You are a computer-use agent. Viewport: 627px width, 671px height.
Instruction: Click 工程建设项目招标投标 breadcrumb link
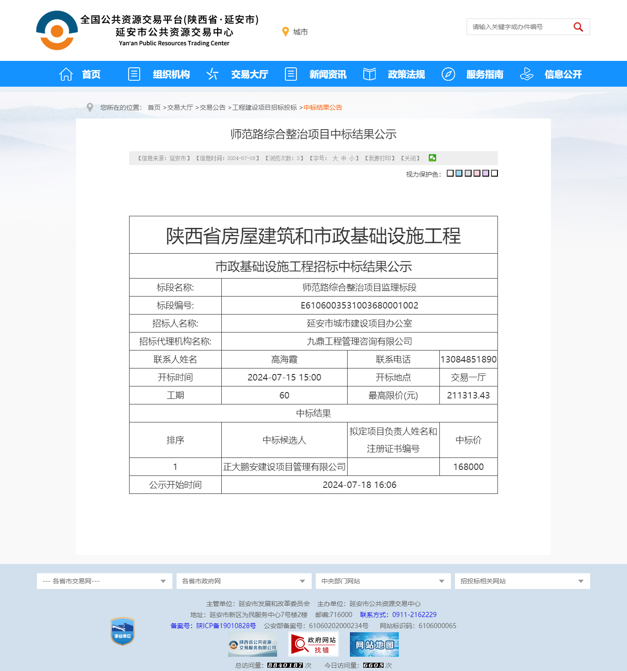pyautogui.click(x=264, y=107)
